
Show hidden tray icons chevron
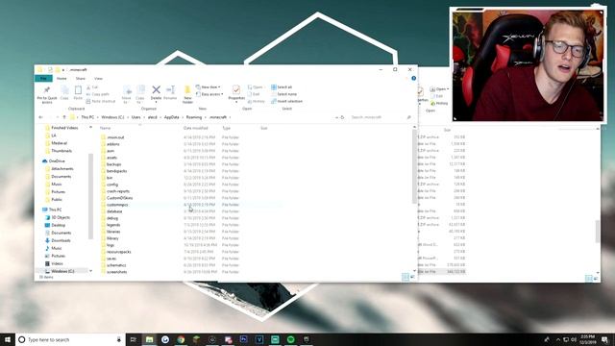[x=558, y=339]
